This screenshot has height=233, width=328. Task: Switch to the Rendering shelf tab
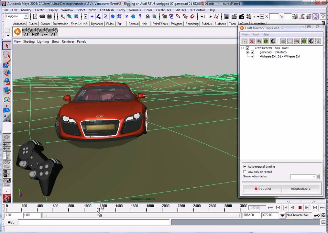(192, 24)
